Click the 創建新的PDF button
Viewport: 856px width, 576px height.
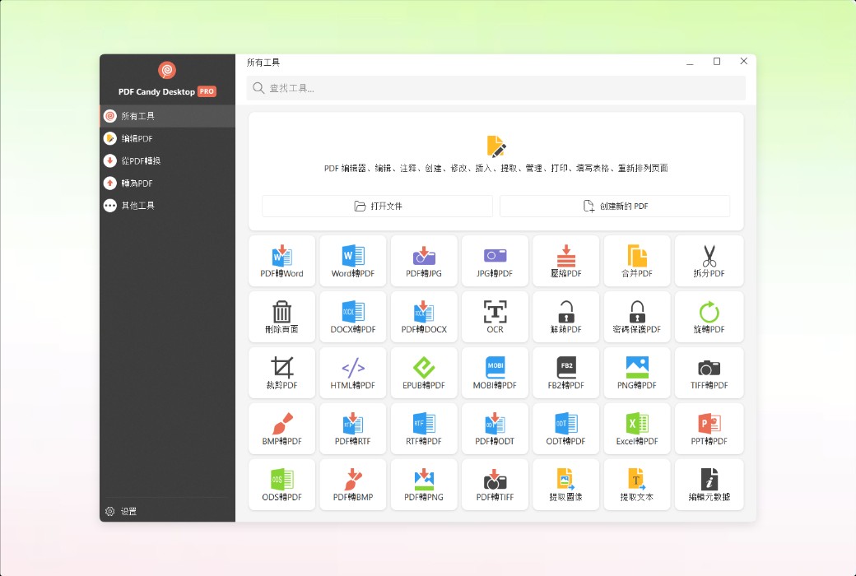click(x=614, y=205)
